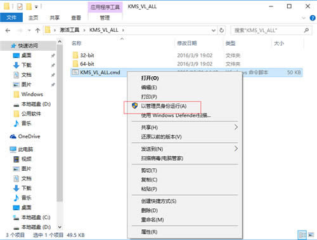This screenshot has width=317, height=240.
Task: Click the chevron after 激活工具 in address bar
Action: click(x=84, y=30)
